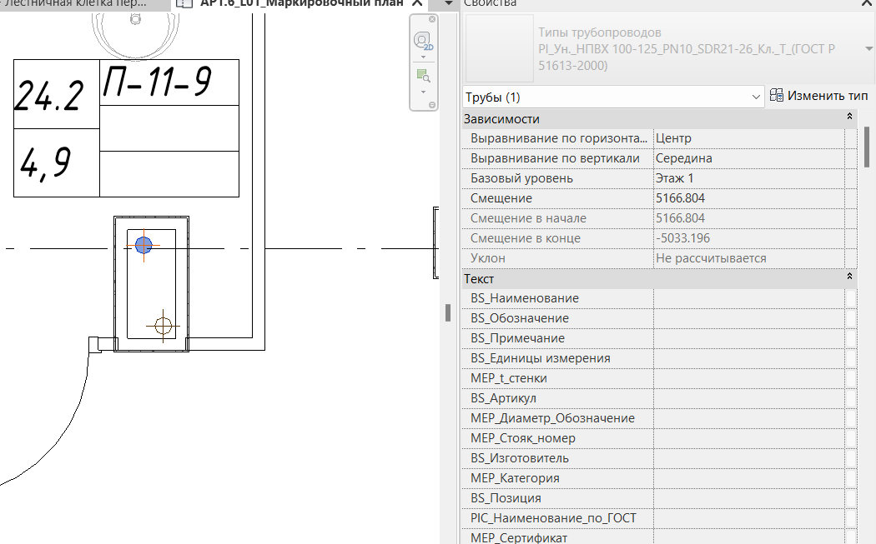Select the lower crosshair pipe symbol in shaft
Viewport: 876px width, 544px height.
click(x=164, y=325)
